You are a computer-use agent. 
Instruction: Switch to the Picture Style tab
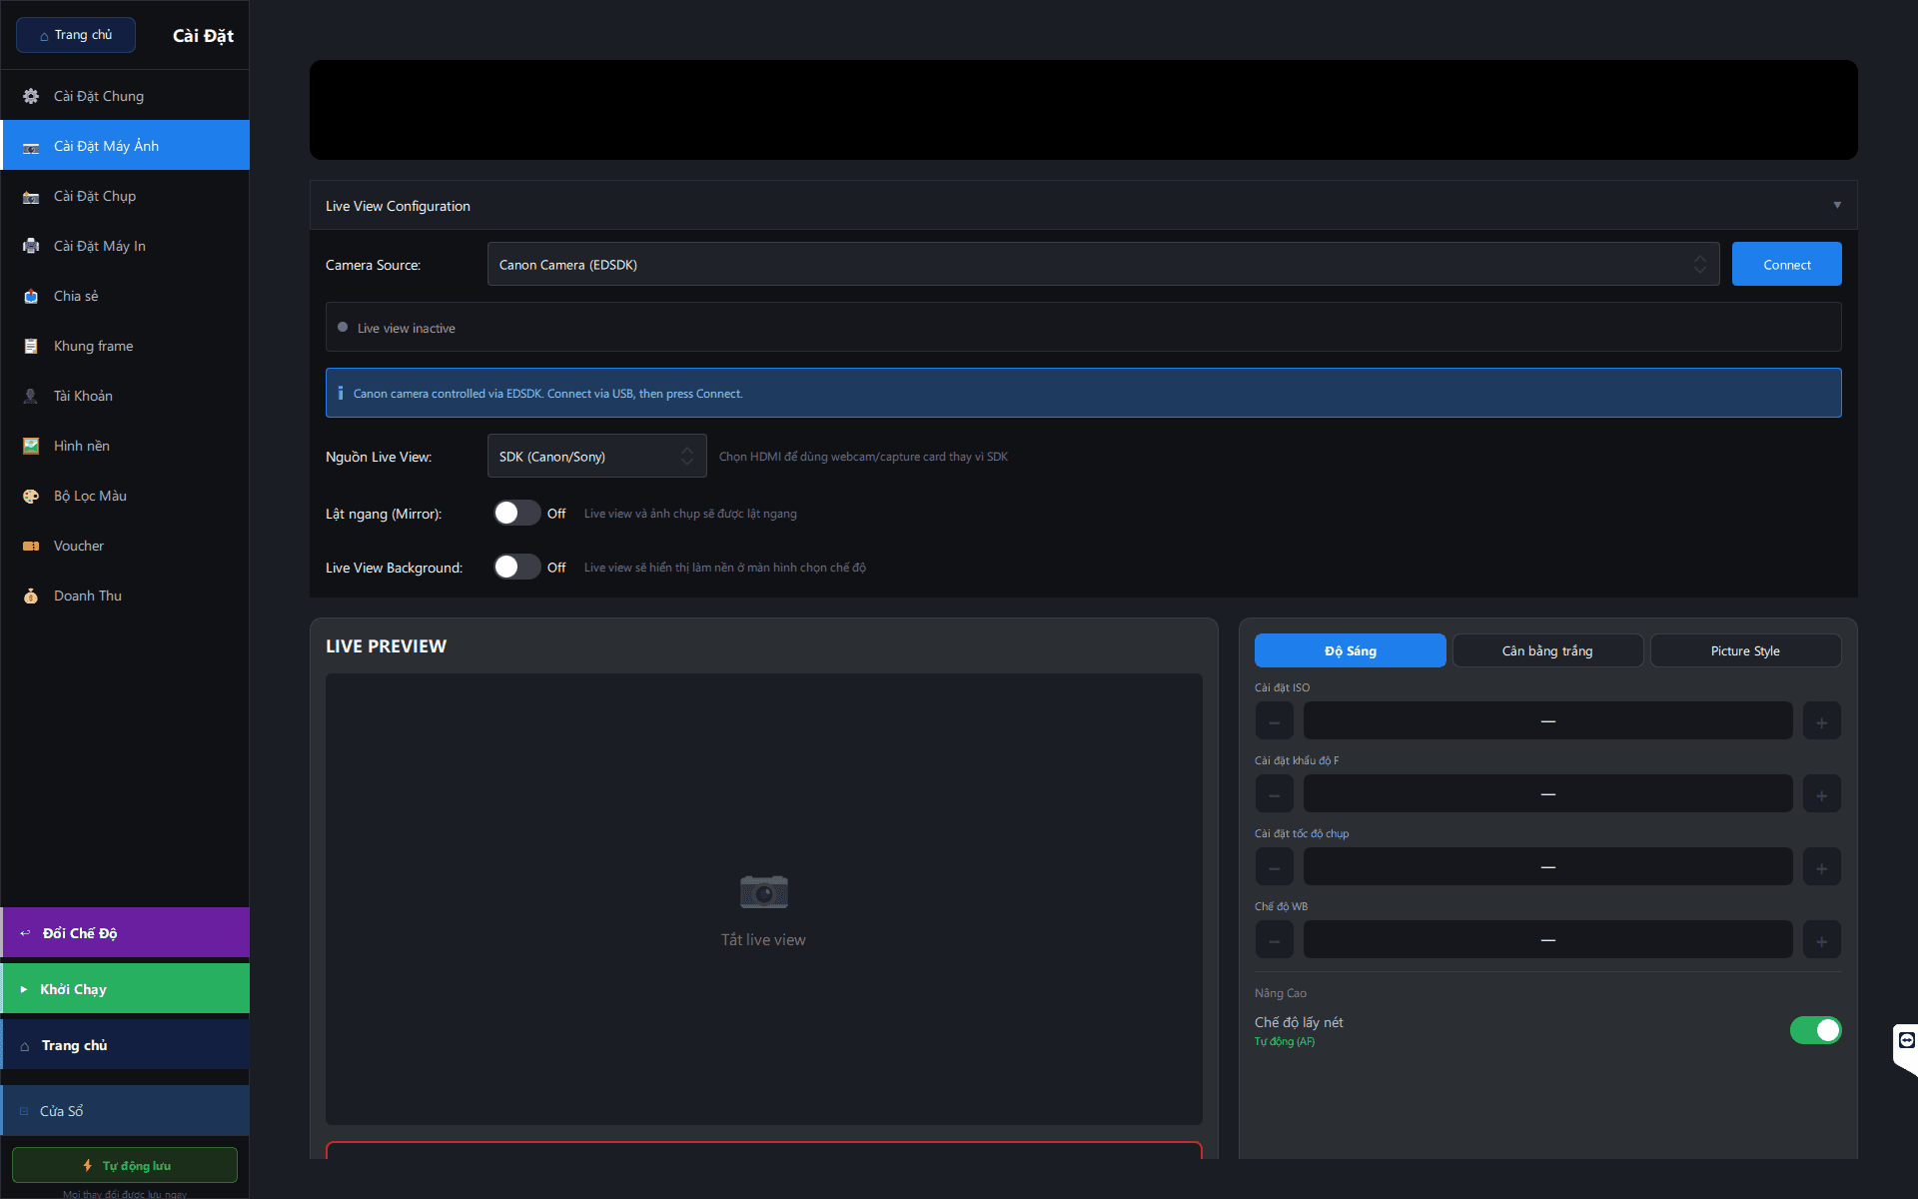click(1745, 650)
